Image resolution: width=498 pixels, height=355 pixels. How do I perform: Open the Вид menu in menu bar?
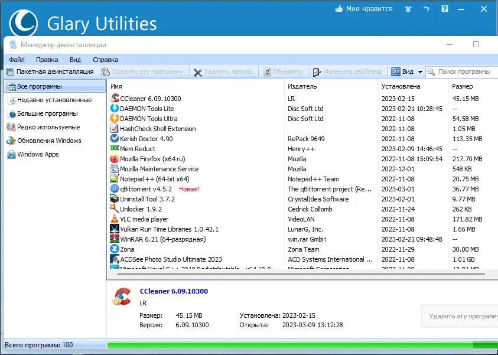75,60
